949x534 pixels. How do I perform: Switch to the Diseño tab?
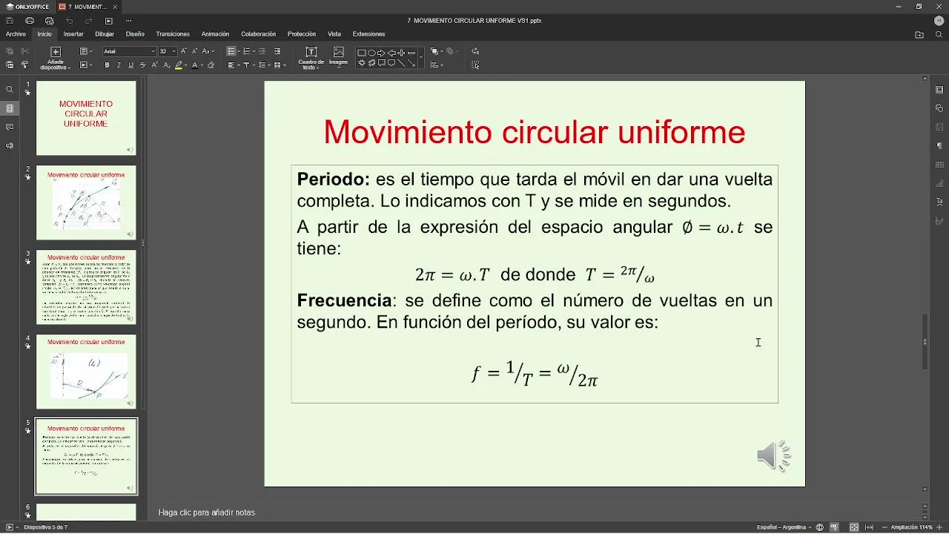135,34
